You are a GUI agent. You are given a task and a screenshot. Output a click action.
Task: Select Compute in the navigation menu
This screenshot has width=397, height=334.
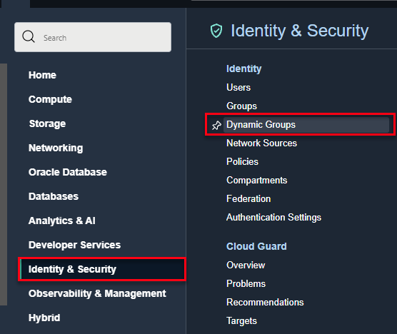50,99
